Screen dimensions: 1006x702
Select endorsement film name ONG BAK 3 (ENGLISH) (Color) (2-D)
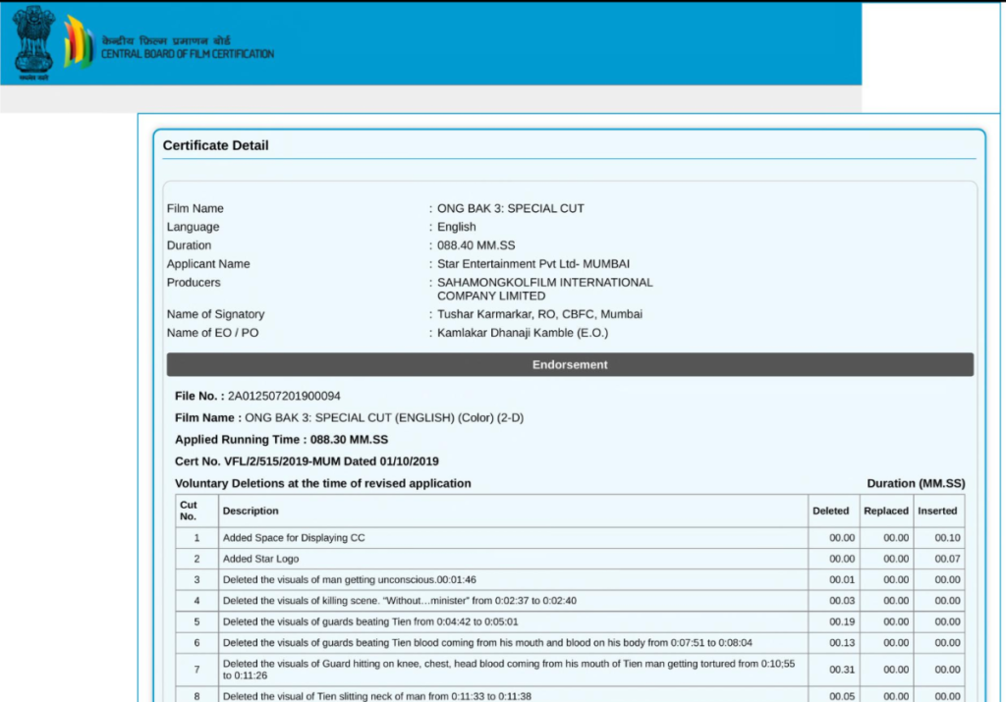pos(384,418)
